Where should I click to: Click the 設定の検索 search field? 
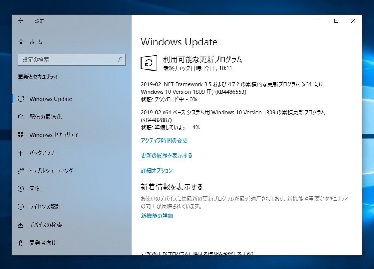coord(72,59)
